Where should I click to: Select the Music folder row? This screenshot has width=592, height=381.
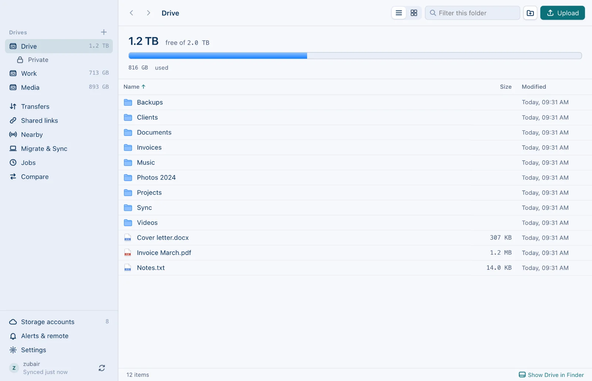pos(355,163)
